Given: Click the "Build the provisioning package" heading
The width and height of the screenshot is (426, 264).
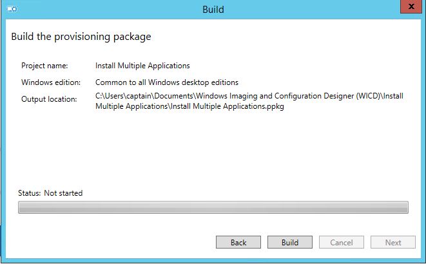Looking at the screenshot, I should (81, 37).
